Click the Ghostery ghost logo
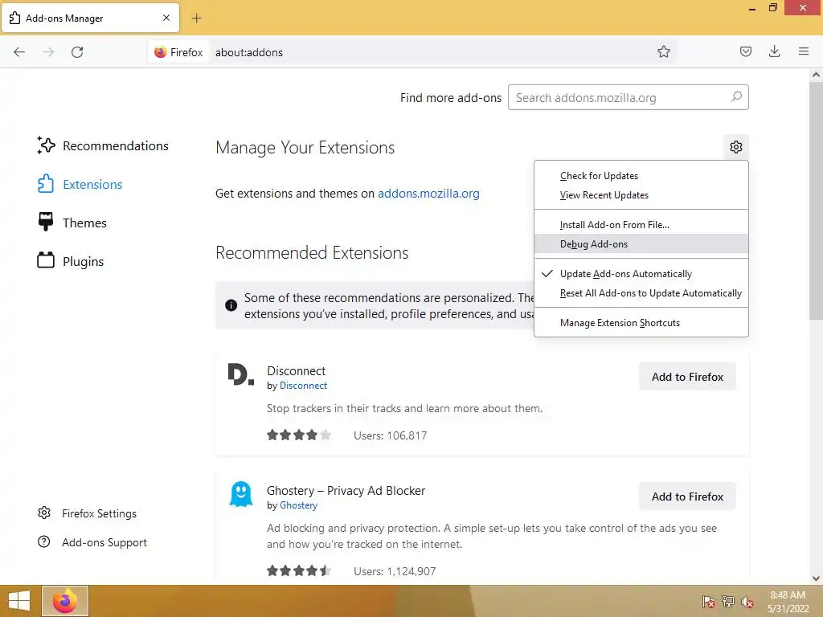 point(241,494)
